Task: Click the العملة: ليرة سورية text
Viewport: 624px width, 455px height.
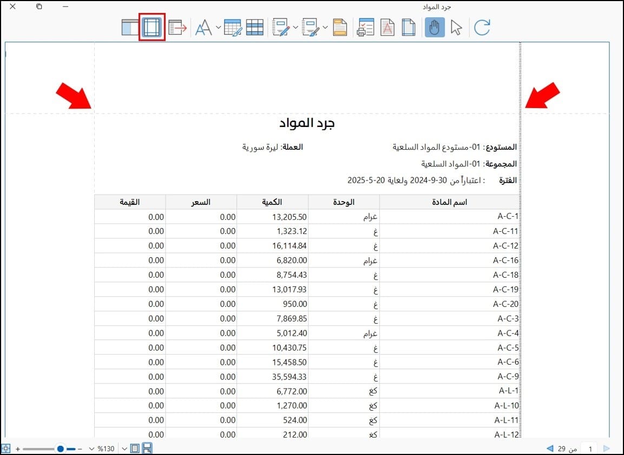Action: [x=273, y=147]
